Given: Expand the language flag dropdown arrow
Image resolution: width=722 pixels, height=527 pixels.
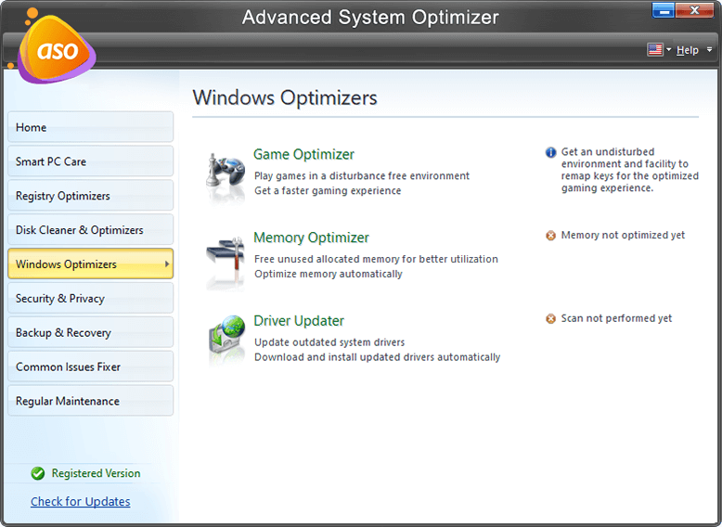Looking at the screenshot, I should click(x=668, y=49).
